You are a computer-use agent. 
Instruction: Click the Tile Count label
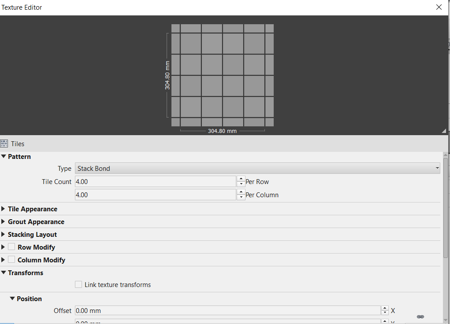click(x=56, y=181)
